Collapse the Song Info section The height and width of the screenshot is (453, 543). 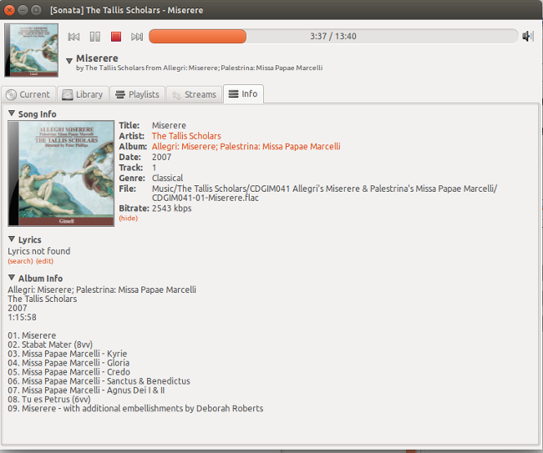pyautogui.click(x=12, y=113)
